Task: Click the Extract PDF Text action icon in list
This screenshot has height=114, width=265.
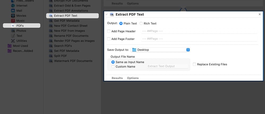Action: [x=51, y=16]
